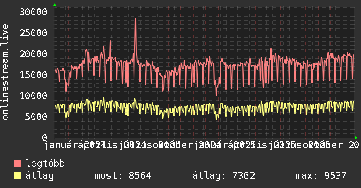Viewport: 361px width, 188px height.
Task: Click the 'max: 9537' statistic
Action: (x=321, y=176)
